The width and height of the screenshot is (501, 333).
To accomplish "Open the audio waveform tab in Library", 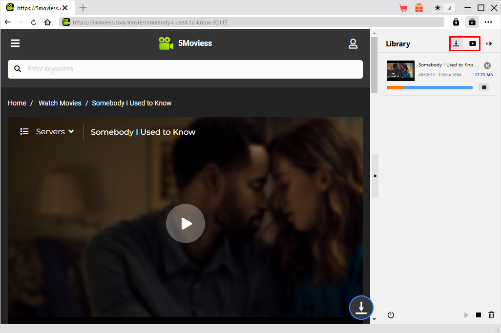I will [x=489, y=43].
